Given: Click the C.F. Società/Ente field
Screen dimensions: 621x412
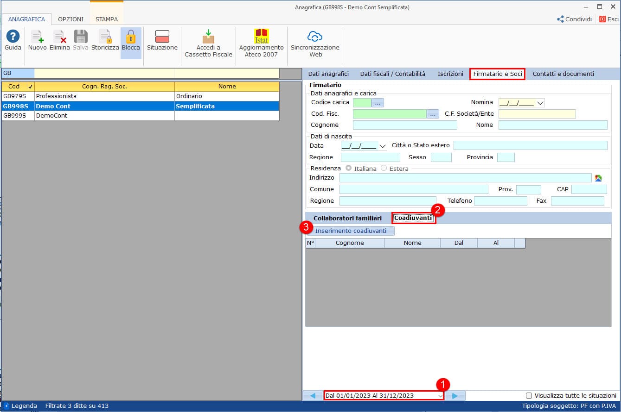Looking at the screenshot, I should coord(537,114).
